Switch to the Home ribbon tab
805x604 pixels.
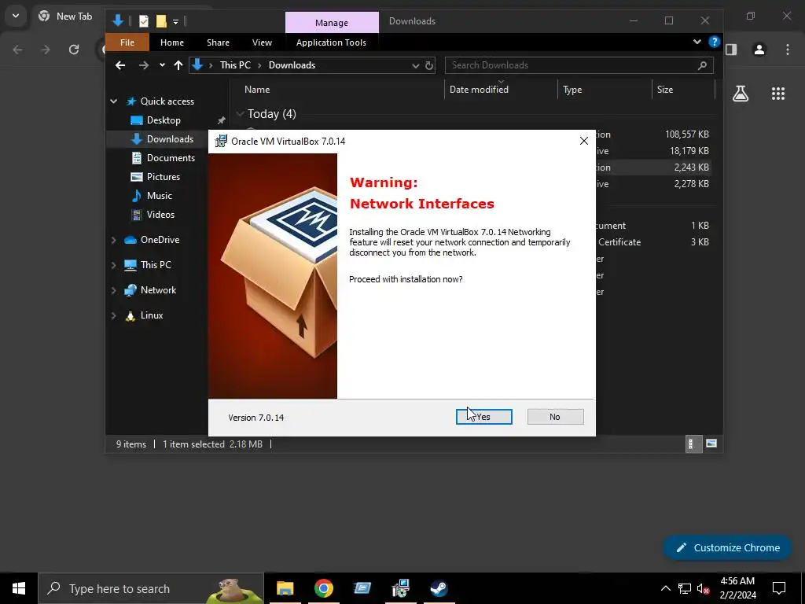[172, 42]
